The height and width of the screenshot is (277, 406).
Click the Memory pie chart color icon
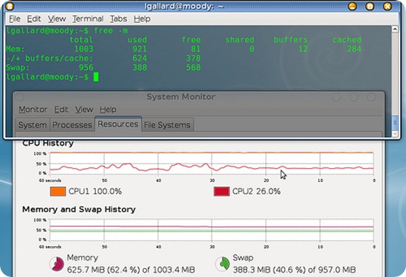(x=57, y=264)
